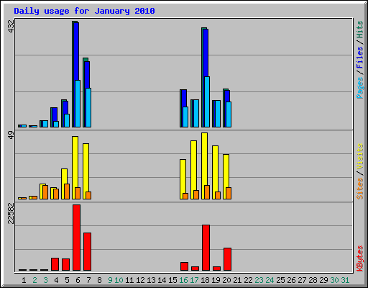
Task: Click the red bar for day 18
Action: 206,248
